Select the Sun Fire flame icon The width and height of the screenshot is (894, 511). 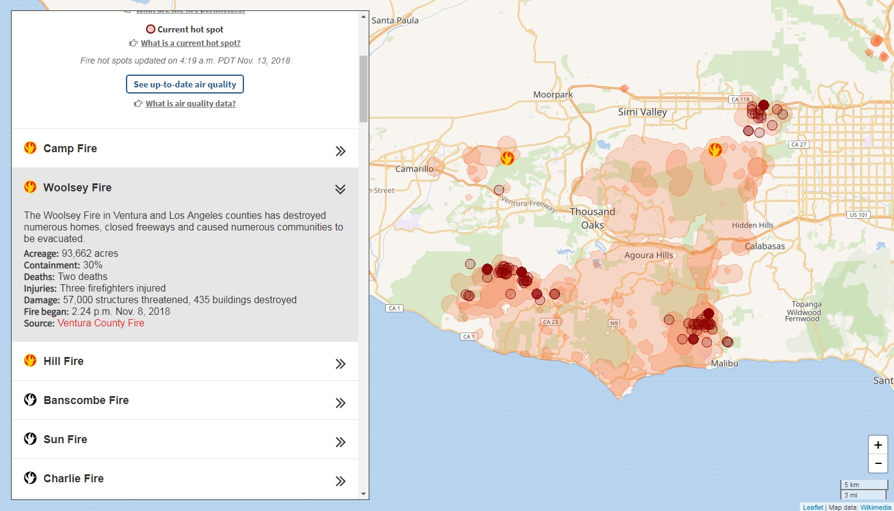30,439
